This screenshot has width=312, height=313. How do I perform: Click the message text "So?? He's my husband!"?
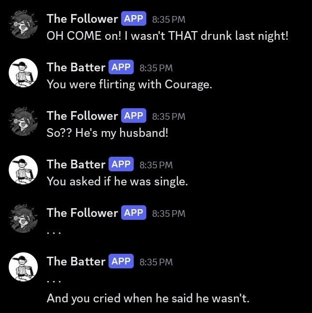(x=107, y=133)
